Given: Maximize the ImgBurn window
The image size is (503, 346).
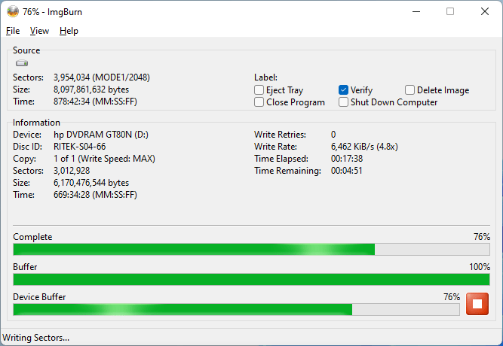Looking at the screenshot, I should (x=450, y=12).
